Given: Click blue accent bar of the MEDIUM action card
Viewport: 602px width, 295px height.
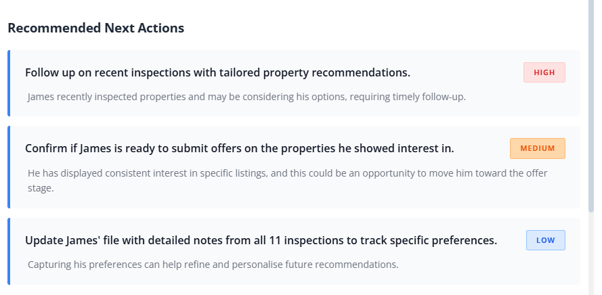Looking at the screenshot, I should (x=9, y=167).
